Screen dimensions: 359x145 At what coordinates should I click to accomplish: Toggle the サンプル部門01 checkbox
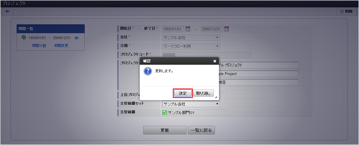tap(164, 112)
